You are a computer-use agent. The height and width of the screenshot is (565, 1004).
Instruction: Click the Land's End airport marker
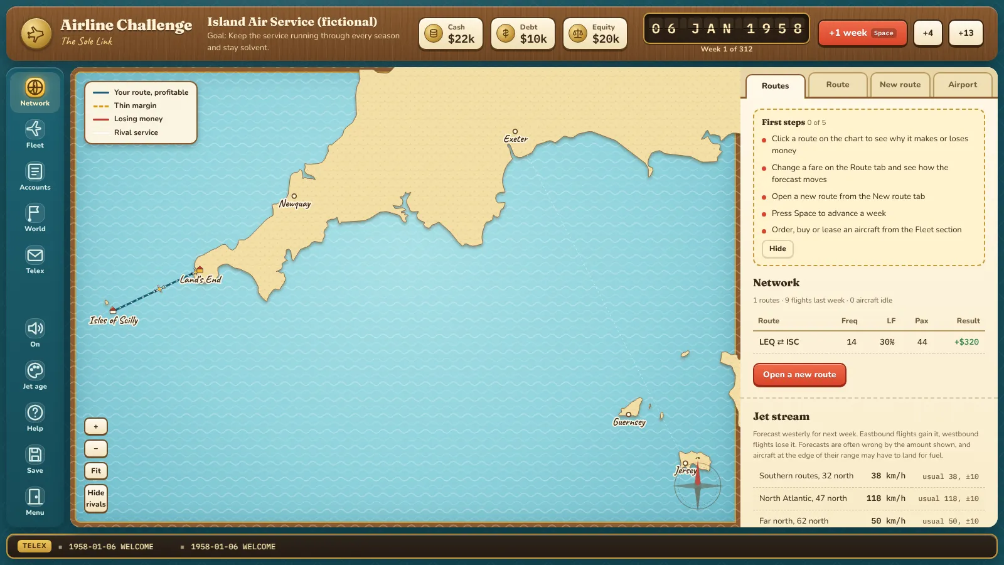click(x=200, y=270)
